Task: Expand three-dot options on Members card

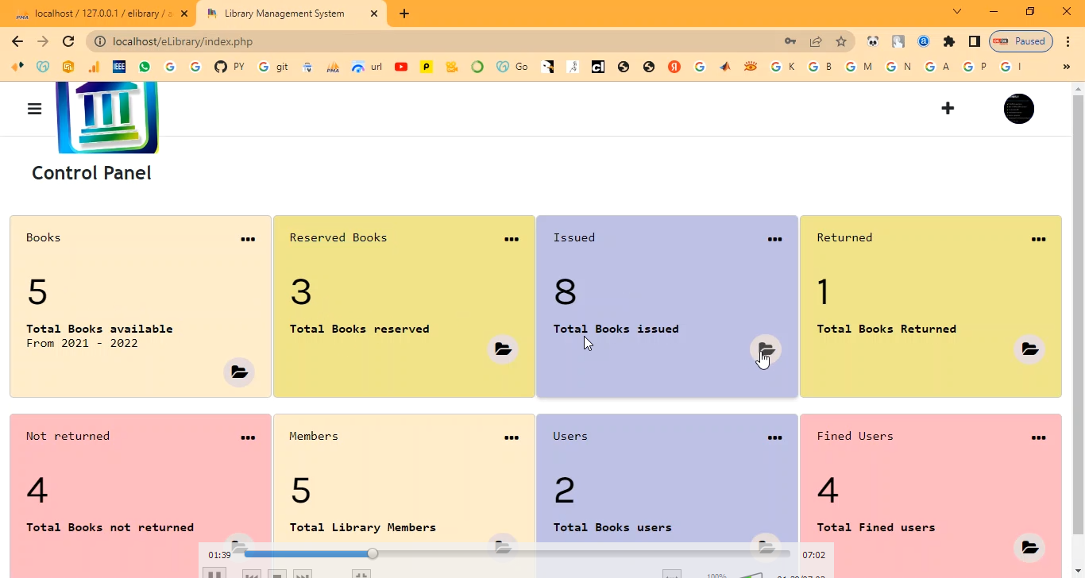Action: (512, 437)
